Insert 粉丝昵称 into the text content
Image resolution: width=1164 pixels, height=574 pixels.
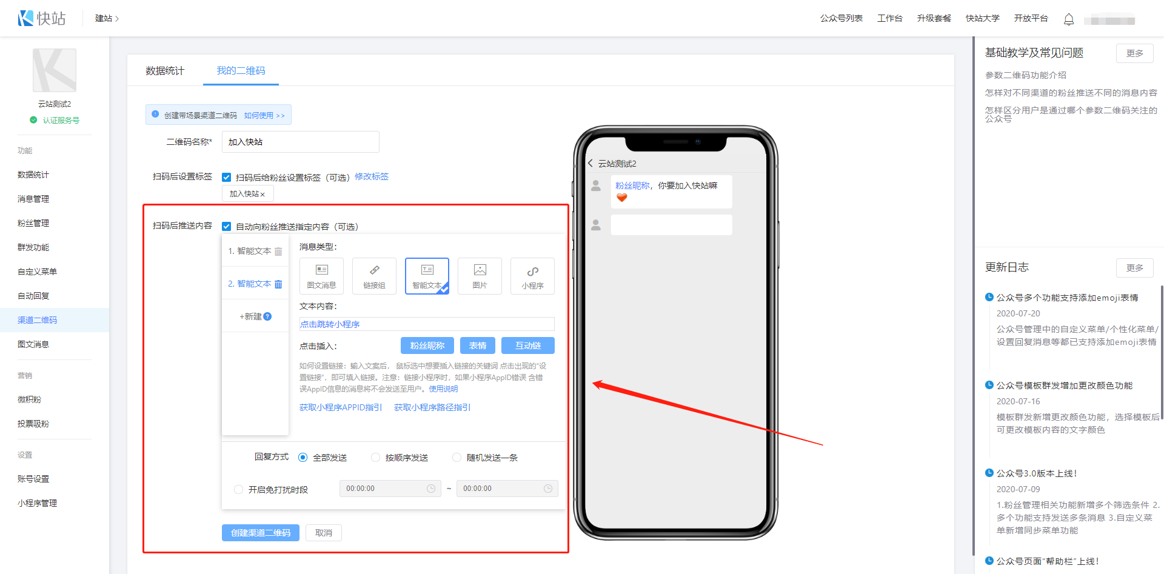coord(427,345)
